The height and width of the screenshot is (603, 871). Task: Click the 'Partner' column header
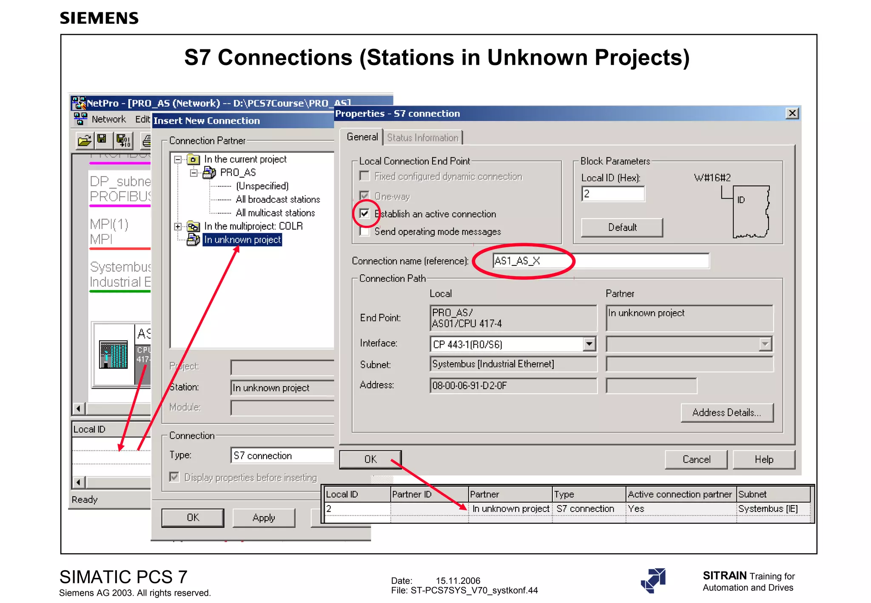pyautogui.click(x=510, y=494)
